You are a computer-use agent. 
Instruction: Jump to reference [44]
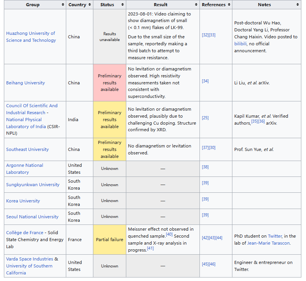click(x=219, y=238)
